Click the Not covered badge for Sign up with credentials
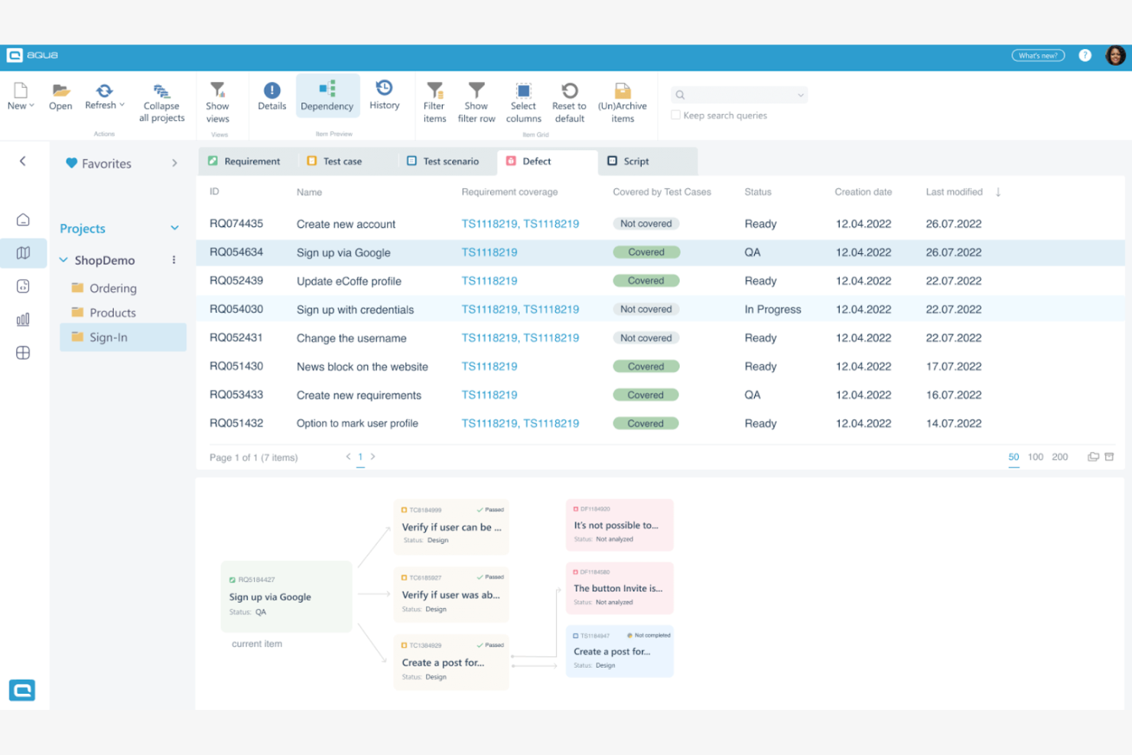The image size is (1132, 755). click(646, 309)
